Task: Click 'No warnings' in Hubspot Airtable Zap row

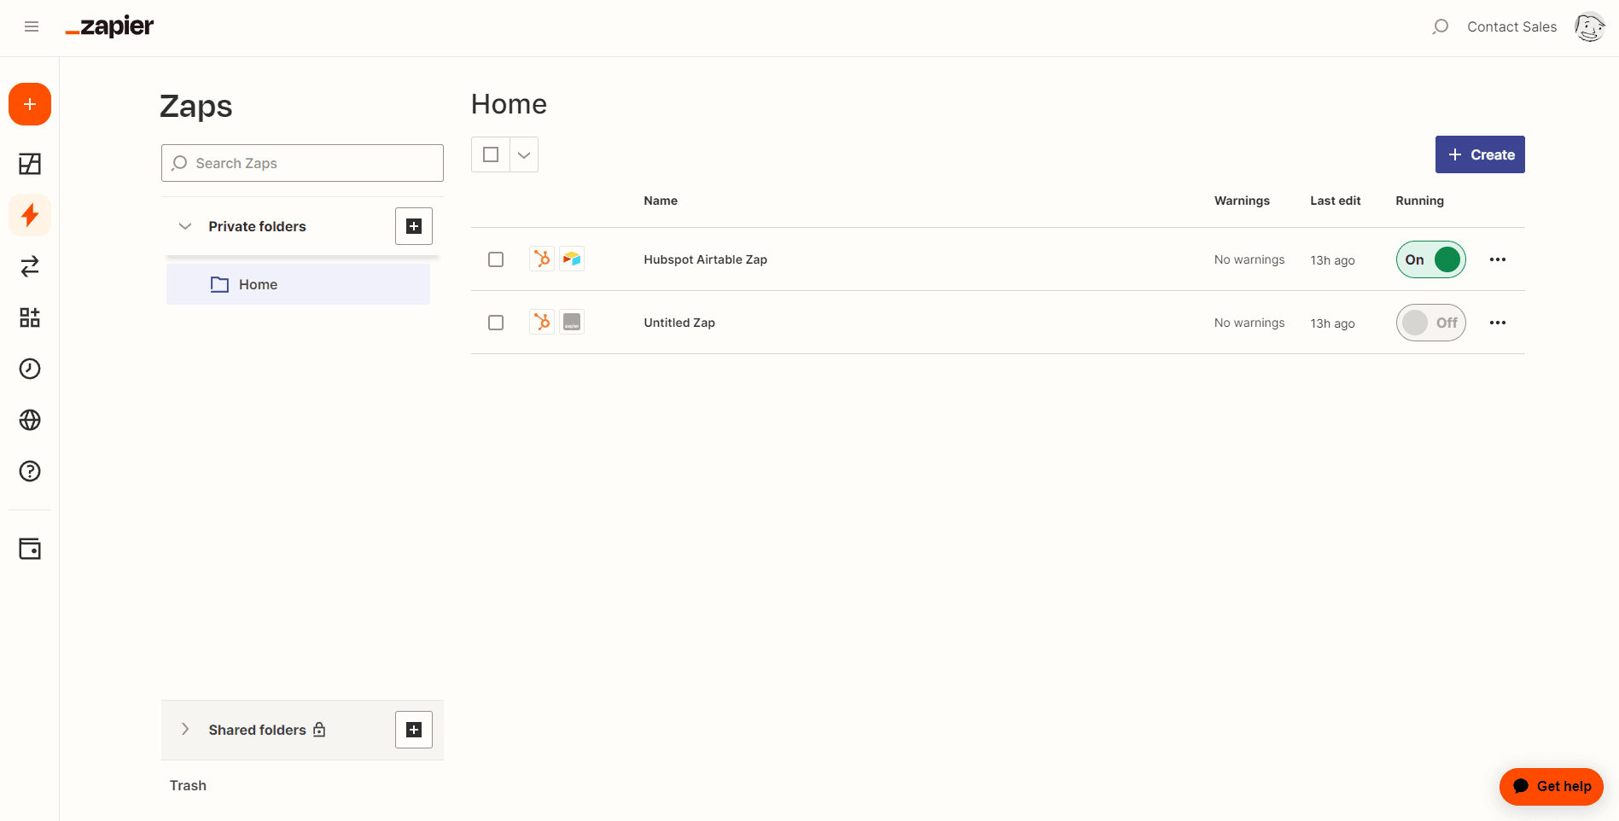Action: coord(1249,259)
